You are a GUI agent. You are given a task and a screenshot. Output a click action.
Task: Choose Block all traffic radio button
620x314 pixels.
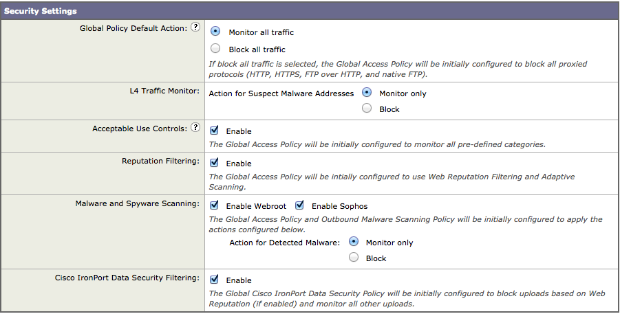[216, 49]
